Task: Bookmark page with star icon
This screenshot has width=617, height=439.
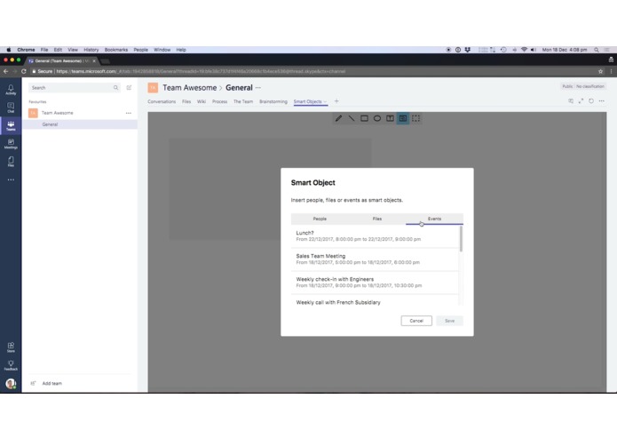Action: click(600, 71)
